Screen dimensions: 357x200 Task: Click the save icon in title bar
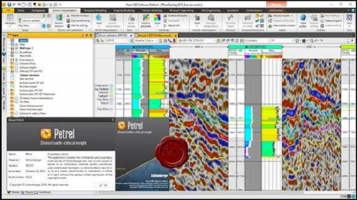[9, 4]
